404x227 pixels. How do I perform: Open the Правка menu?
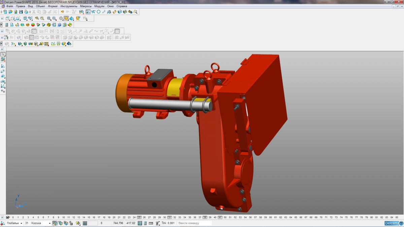[21, 6]
